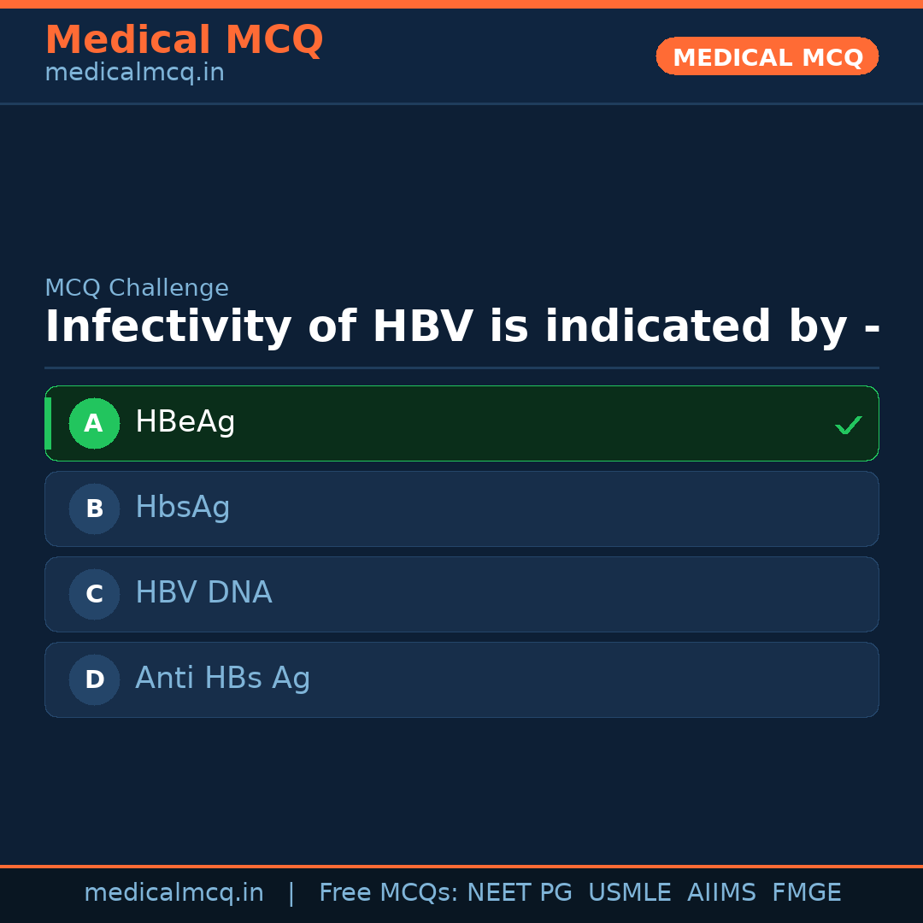Click the D option letter circle

click(94, 679)
